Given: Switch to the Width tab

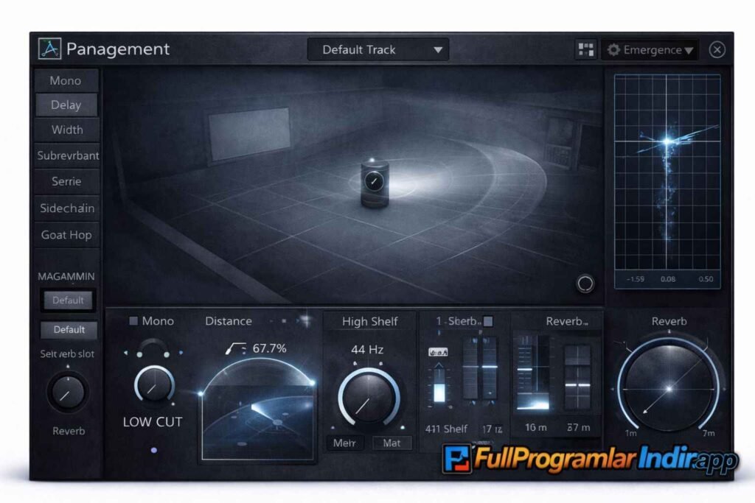Looking at the screenshot, I should [x=66, y=130].
